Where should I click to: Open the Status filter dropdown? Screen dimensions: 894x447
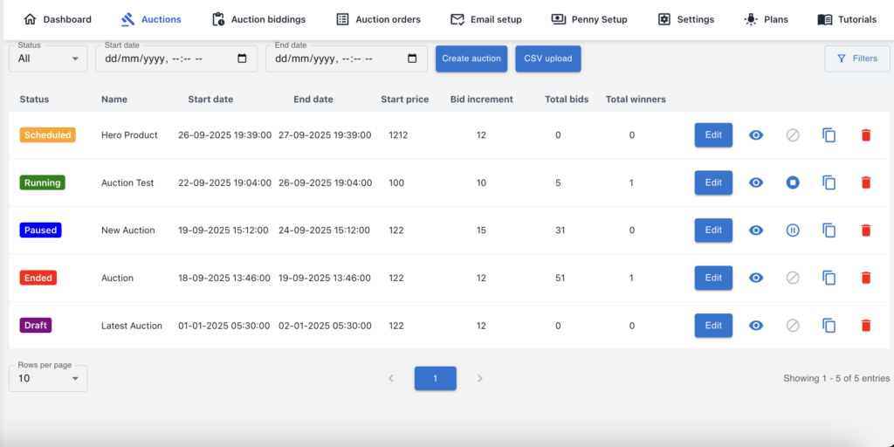tap(48, 58)
